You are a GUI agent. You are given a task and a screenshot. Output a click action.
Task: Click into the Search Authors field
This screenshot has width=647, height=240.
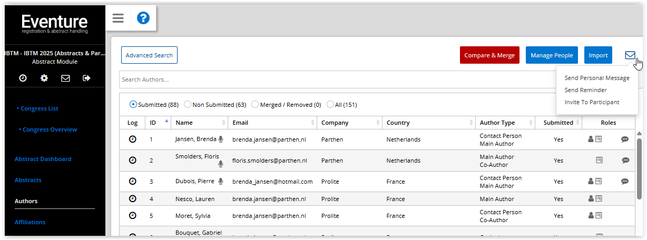click(337, 79)
